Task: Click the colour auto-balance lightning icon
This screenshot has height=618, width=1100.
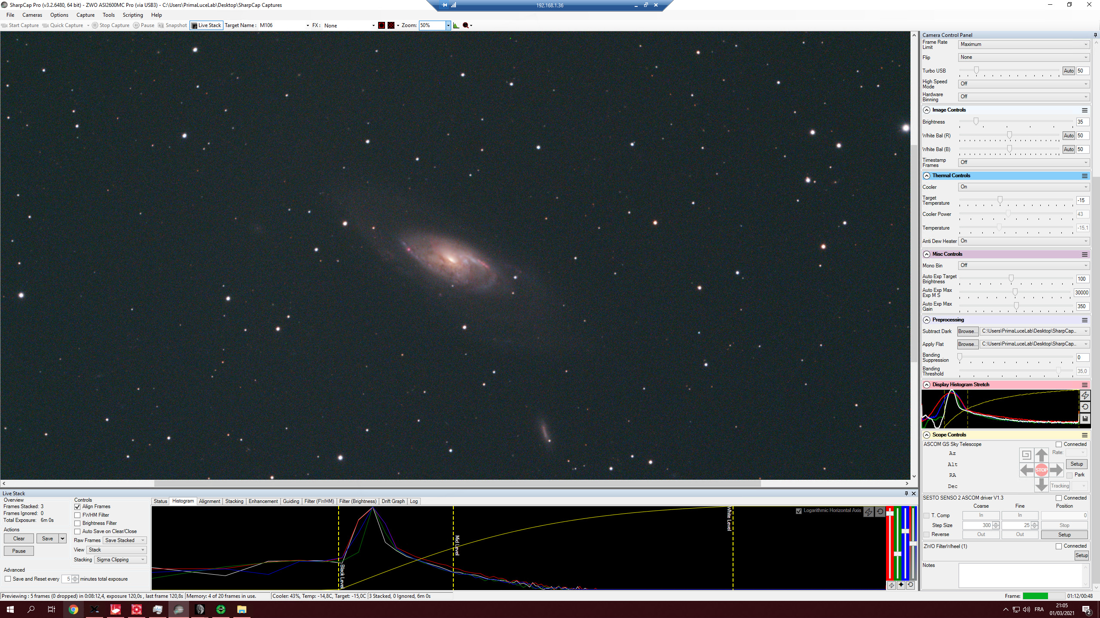Action: click(892, 585)
